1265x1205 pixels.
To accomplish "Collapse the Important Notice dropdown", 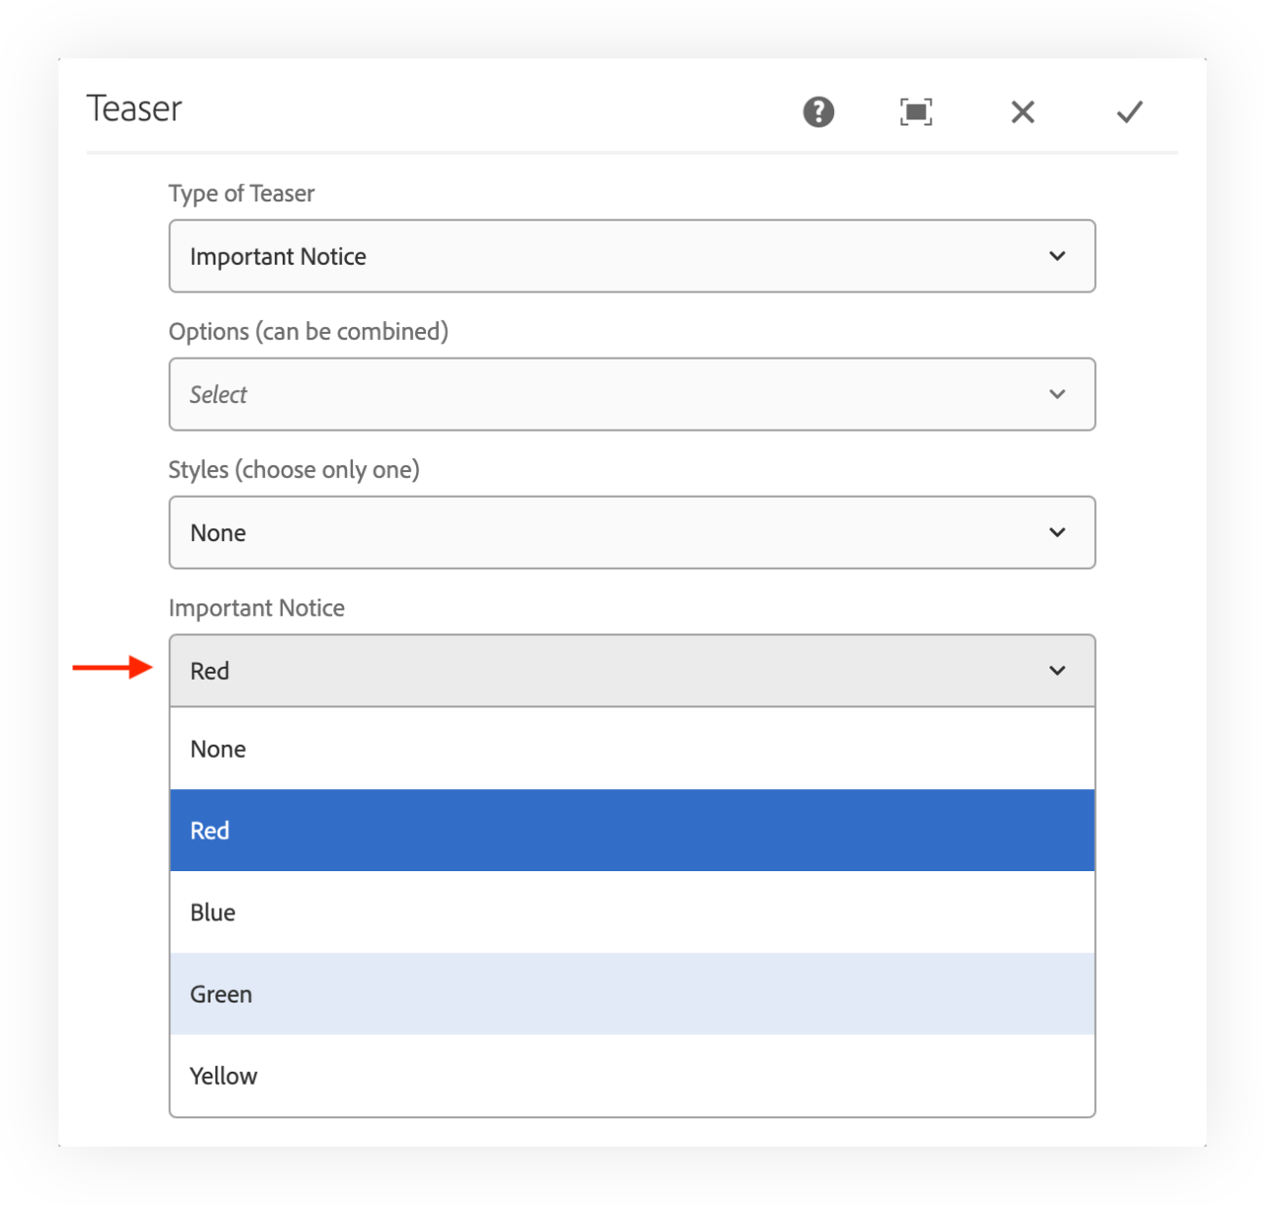I will [x=1056, y=671].
